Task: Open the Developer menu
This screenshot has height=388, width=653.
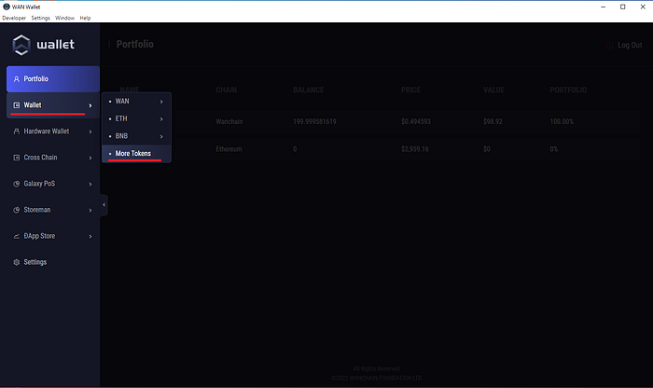Action: pos(14,18)
